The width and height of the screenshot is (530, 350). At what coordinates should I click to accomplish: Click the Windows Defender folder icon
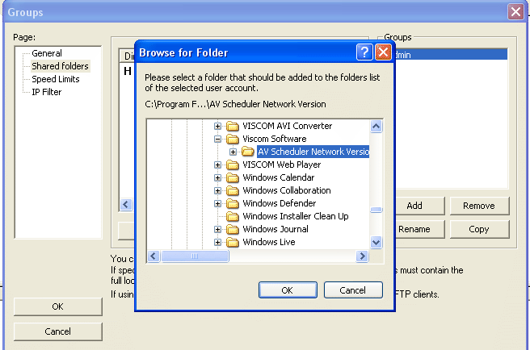[233, 203]
